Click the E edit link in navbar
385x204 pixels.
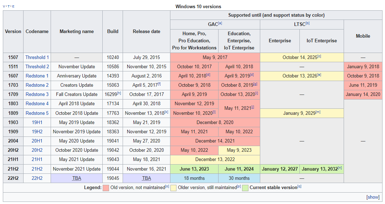[x=13, y=6]
